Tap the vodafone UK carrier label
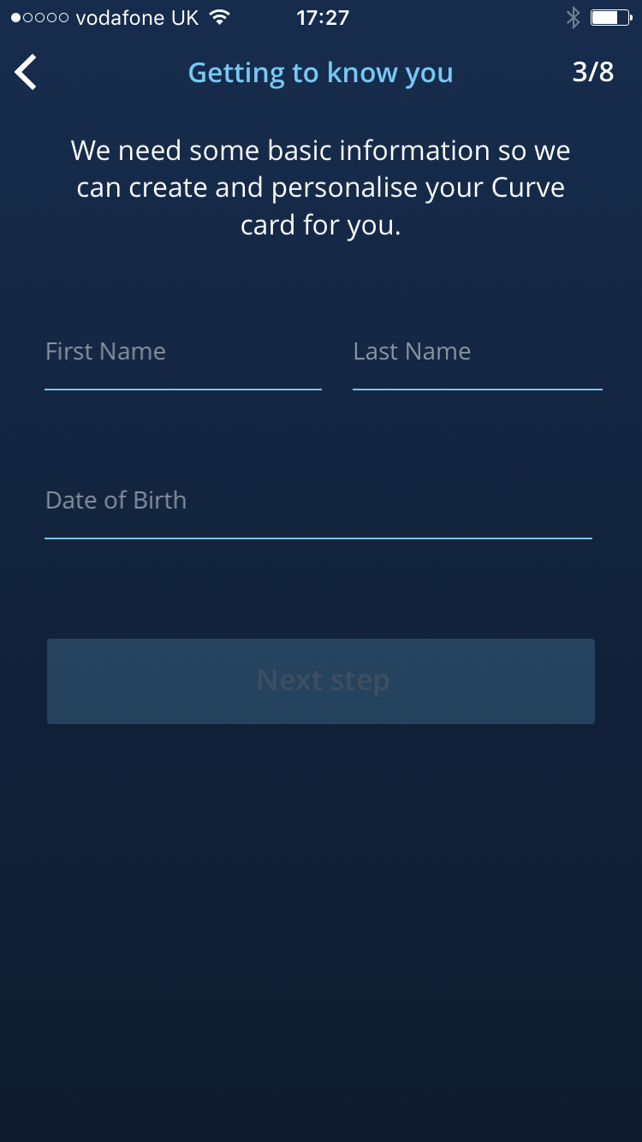 (137, 18)
